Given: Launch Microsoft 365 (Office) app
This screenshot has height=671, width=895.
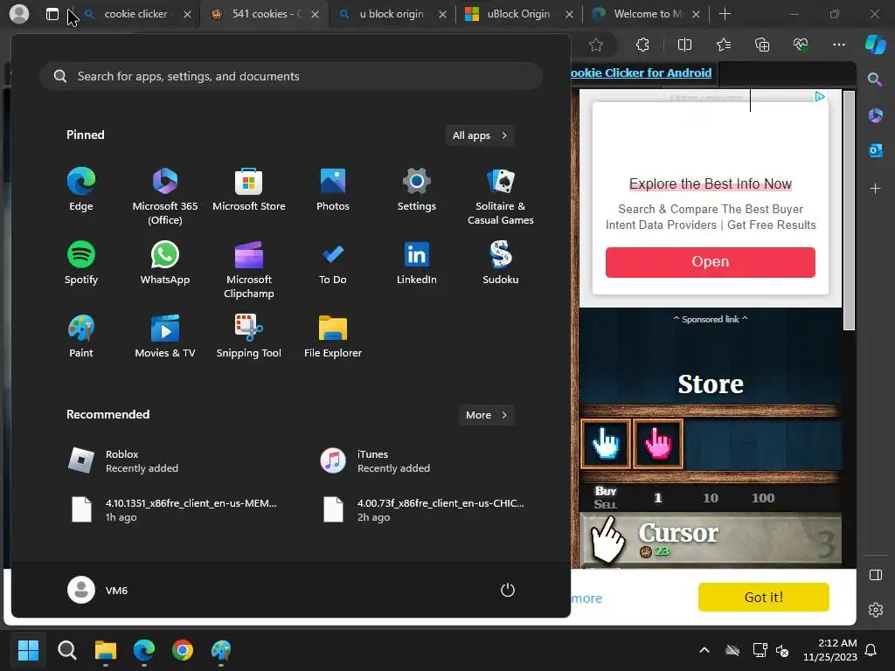Looking at the screenshot, I should (165, 197).
